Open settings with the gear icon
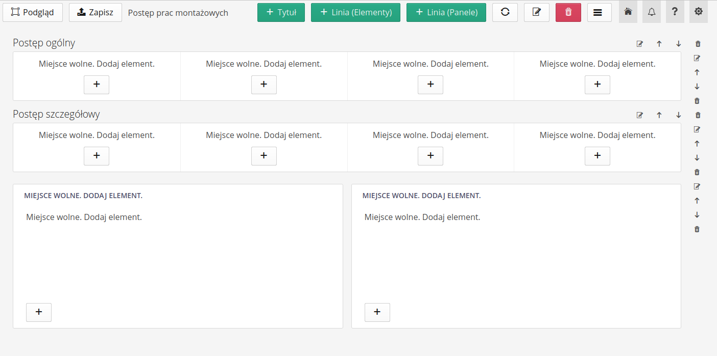Screen dimensions: 717x356 699,12
